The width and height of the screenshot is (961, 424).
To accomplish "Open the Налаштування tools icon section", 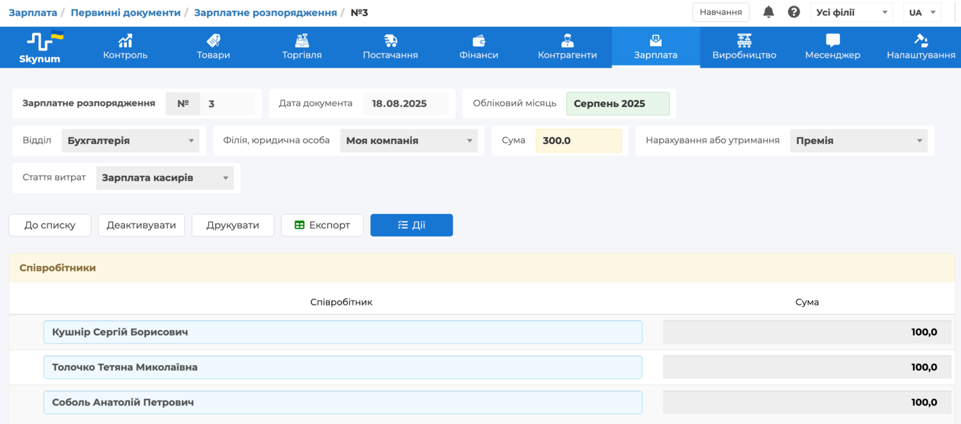I will tap(921, 41).
